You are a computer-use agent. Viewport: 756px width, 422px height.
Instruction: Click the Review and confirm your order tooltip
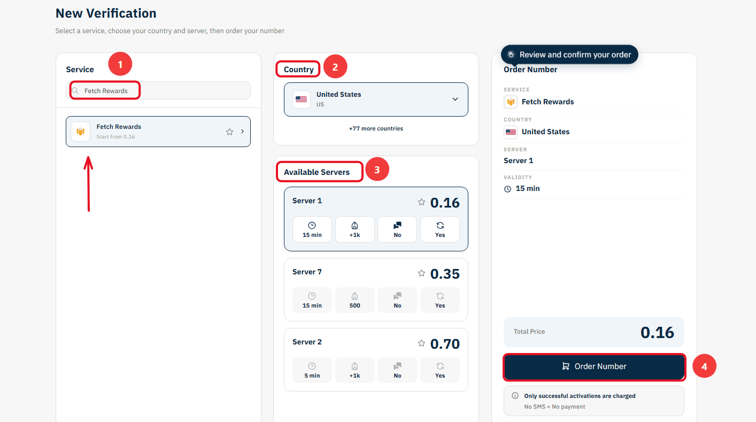[569, 55]
